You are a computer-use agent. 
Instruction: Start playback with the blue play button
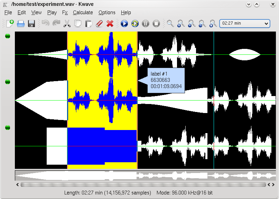point(124,24)
